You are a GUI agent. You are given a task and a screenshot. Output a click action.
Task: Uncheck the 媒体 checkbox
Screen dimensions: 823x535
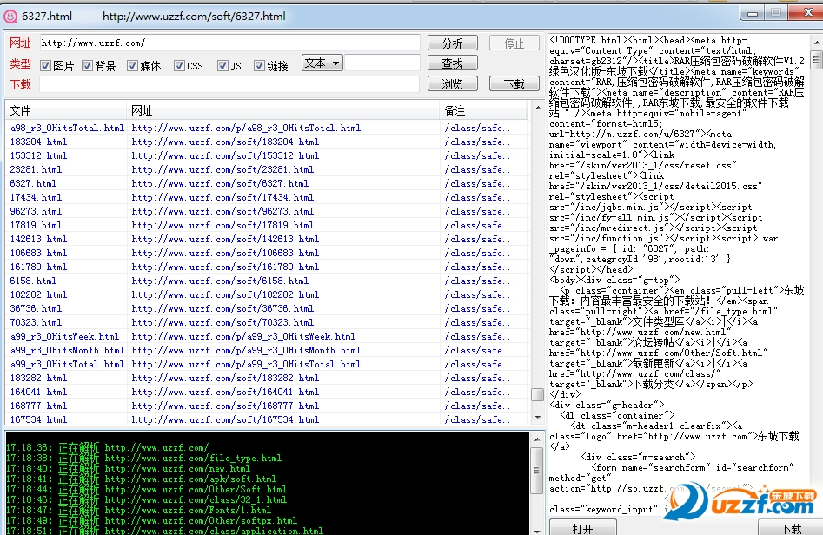pyautogui.click(x=132, y=65)
